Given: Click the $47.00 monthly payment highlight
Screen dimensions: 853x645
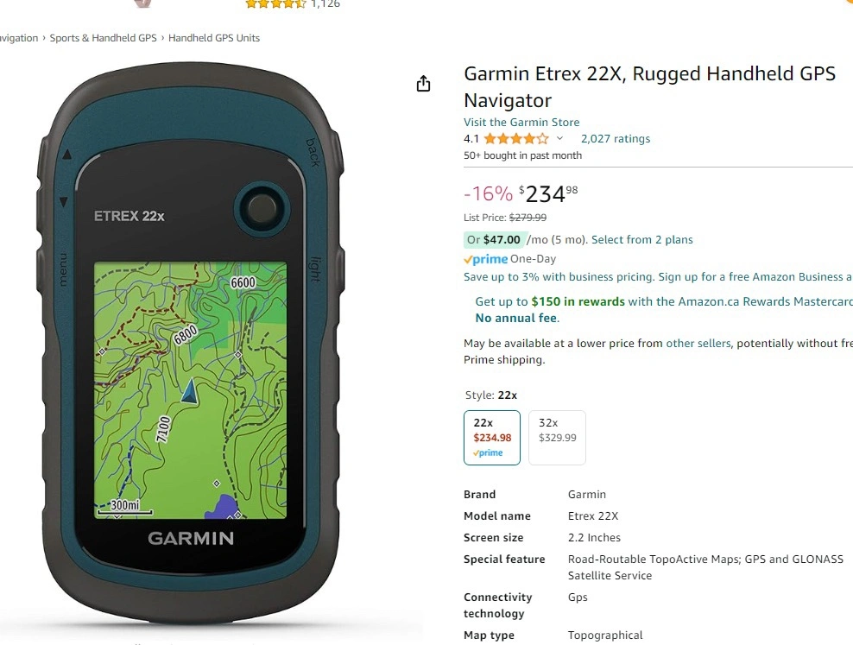Looking at the screenshot, I should tap(495, 240).
